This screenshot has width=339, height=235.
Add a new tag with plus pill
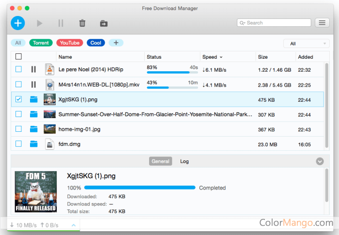[x=116, y=43]
